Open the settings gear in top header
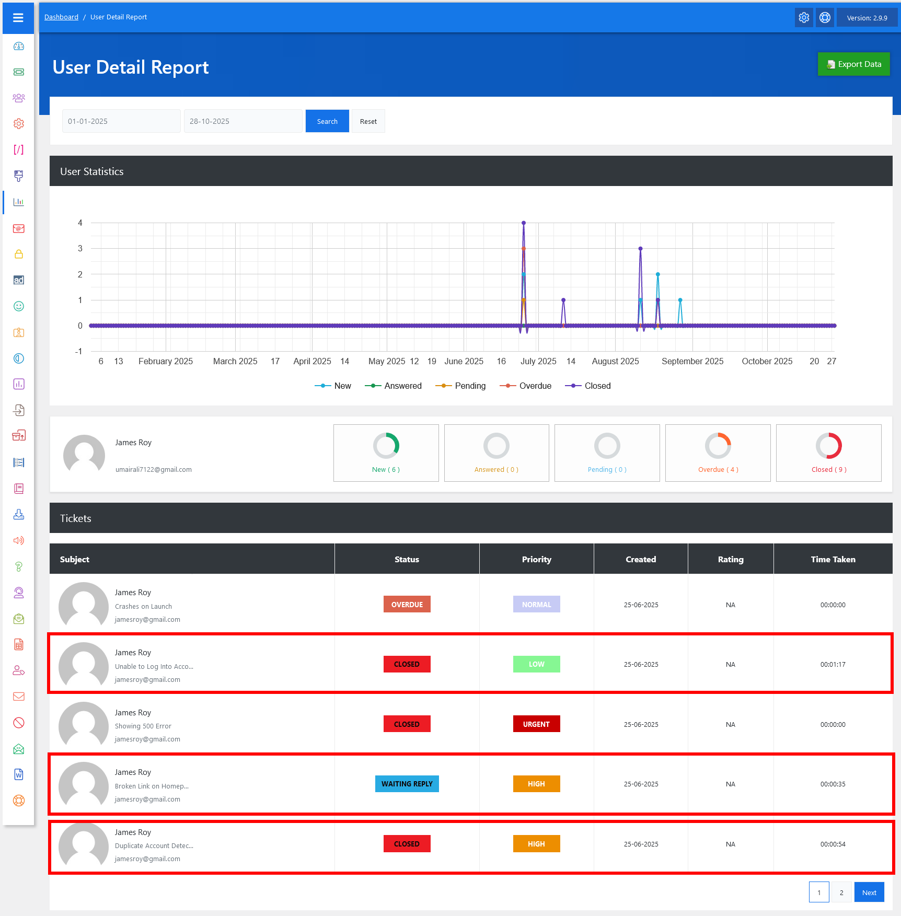 click(x=804, y=18)
